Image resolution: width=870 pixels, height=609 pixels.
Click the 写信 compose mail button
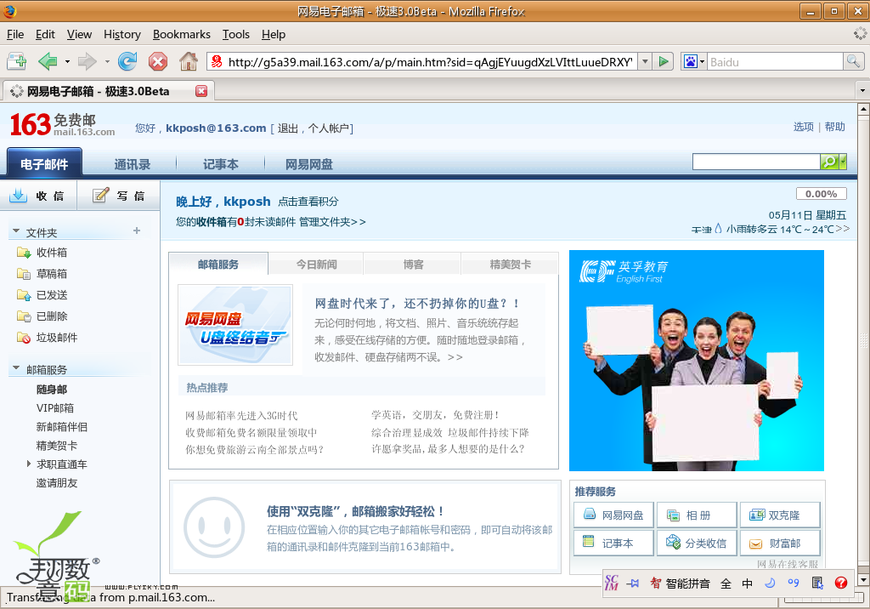119,196
